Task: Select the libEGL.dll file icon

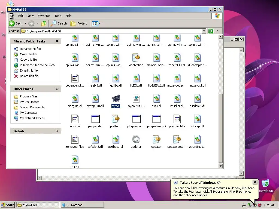Action: pos(136,78)
